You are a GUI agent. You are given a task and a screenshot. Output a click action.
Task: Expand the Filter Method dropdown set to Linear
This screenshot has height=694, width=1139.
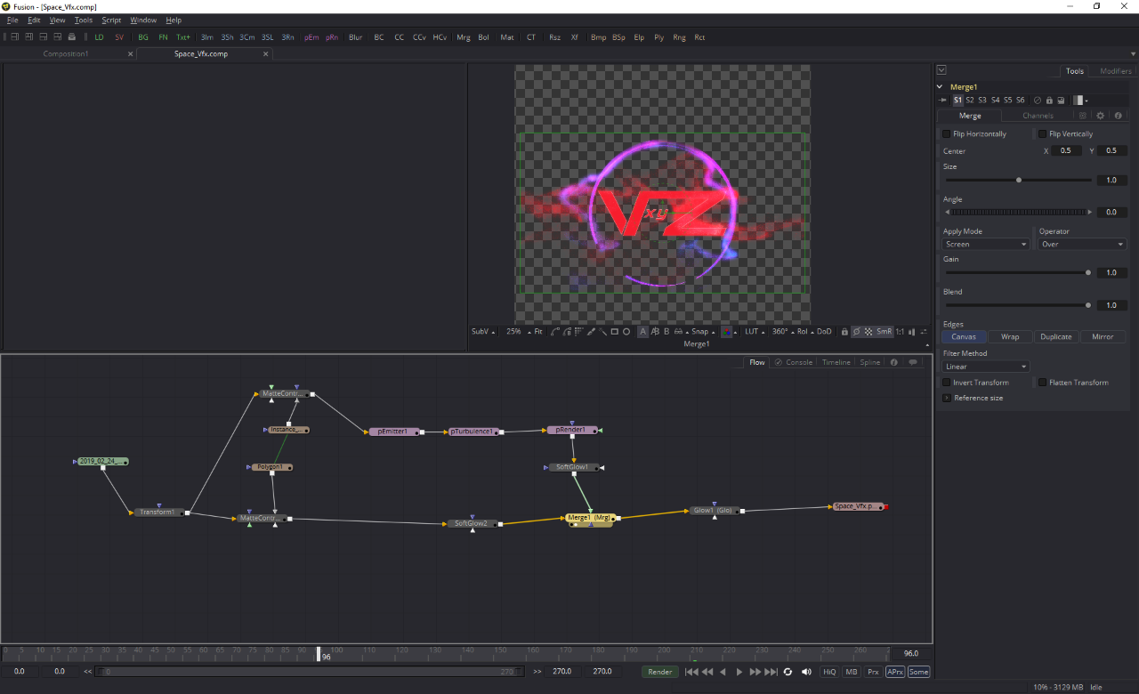point(986,367)
